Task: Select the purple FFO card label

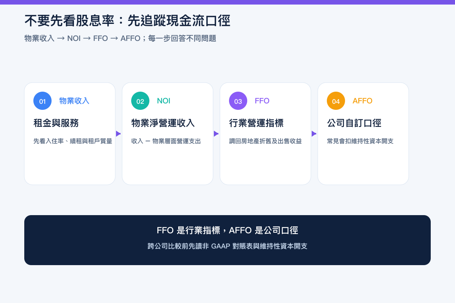Action: (x=262, y=101)
